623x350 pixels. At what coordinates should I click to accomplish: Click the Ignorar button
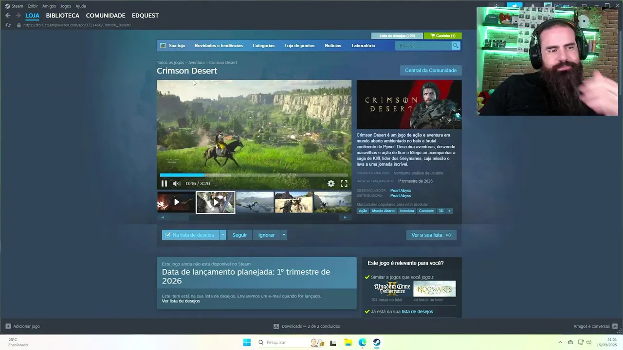(x=266, y=235)
